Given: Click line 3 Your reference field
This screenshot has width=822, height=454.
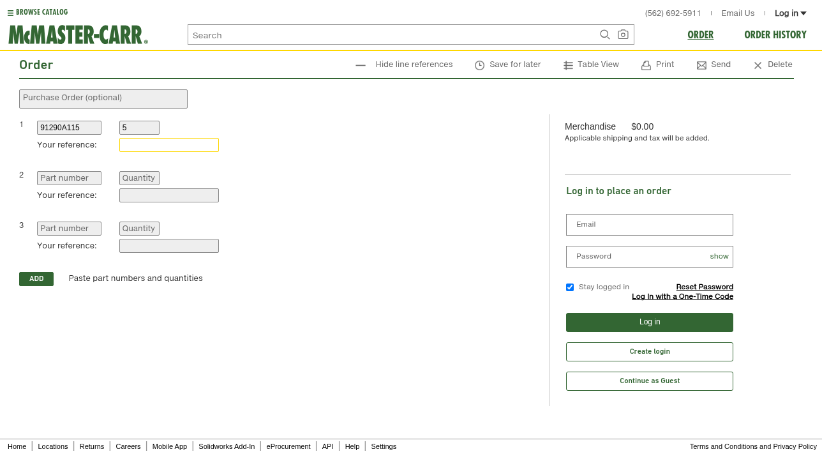Looking at the screenshot, I should [x=169, y=246].
